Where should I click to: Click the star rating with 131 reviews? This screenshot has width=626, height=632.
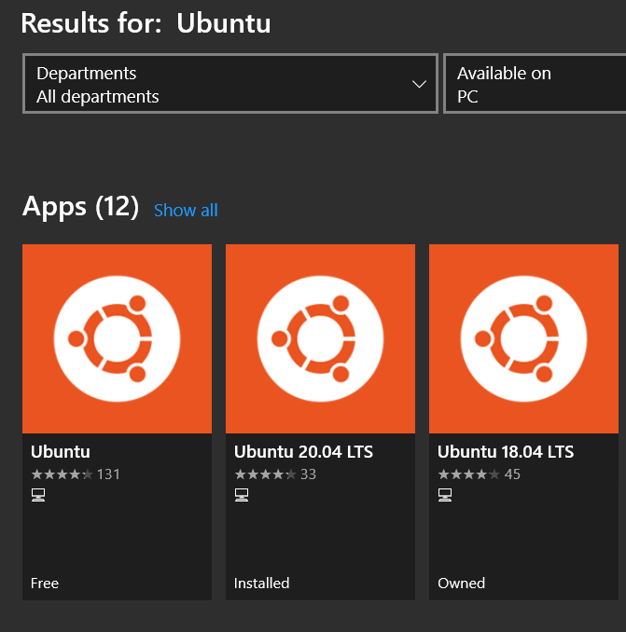(76, 474)
